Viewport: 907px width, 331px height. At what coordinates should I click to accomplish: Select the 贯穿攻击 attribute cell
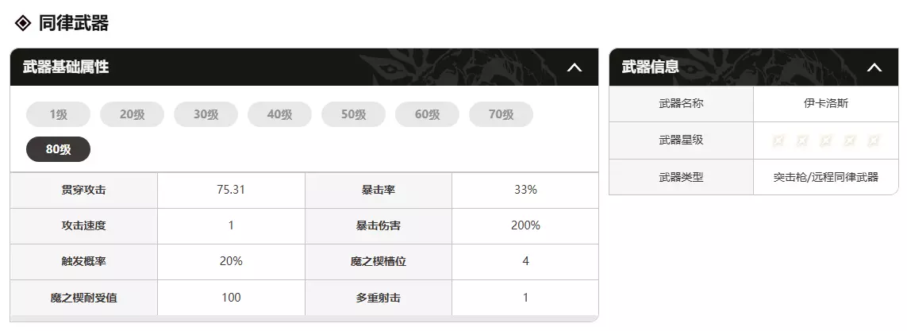(83, 190)
